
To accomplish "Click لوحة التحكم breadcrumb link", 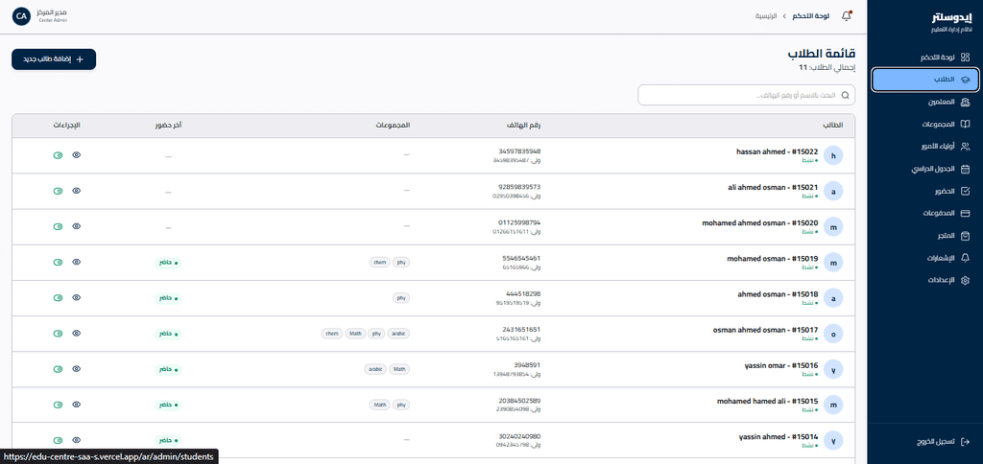I will 810,16.
